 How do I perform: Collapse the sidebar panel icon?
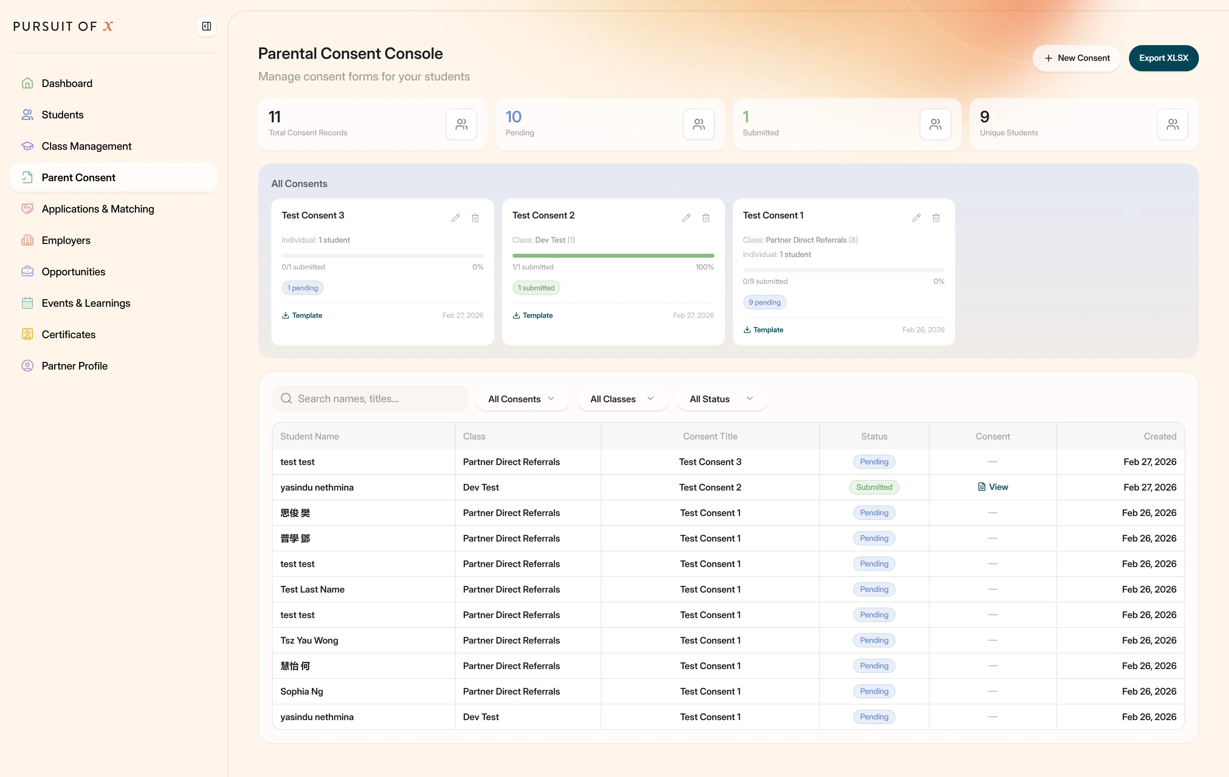206,26
